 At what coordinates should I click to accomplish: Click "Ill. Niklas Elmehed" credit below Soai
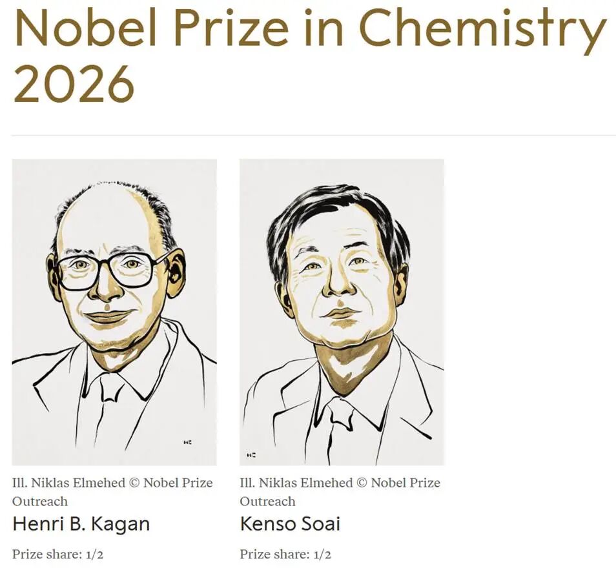click(296, 483)
